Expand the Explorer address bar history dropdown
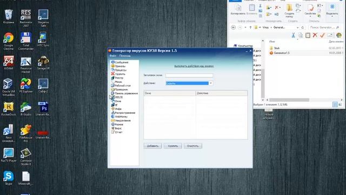Image resolution: width=346 pixels, height=195 pixels. click(297, 28)
